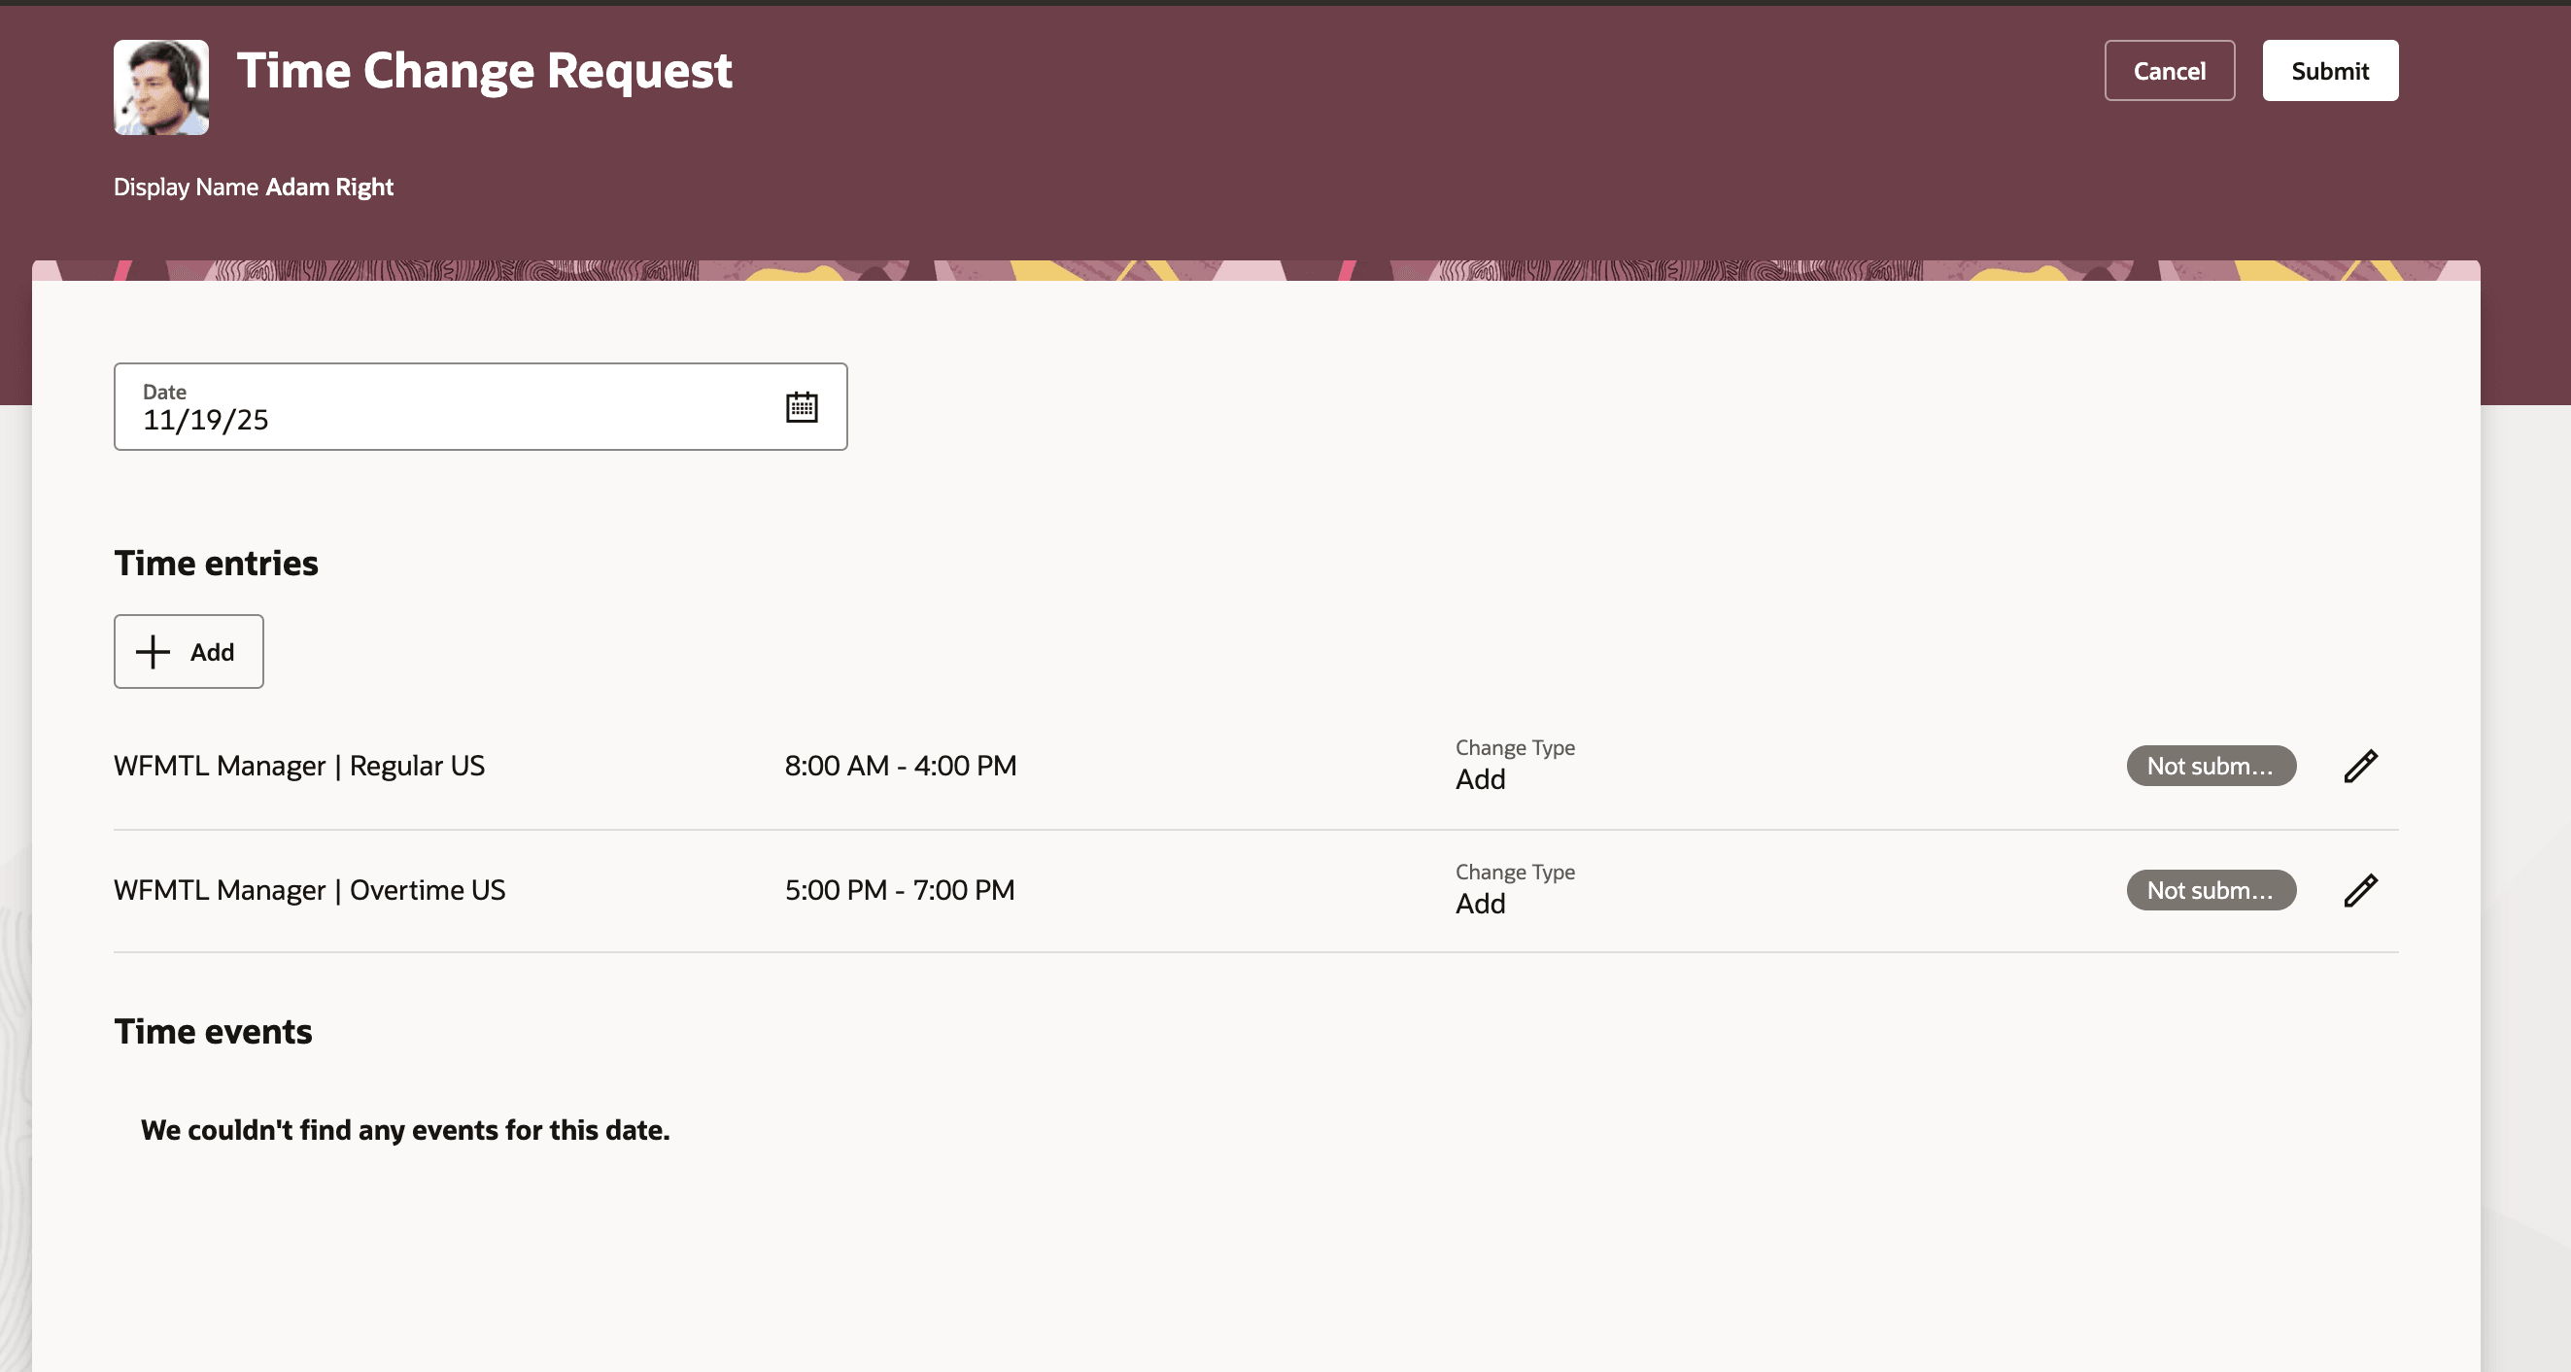Cancel the time change request

click(2168, 70)
